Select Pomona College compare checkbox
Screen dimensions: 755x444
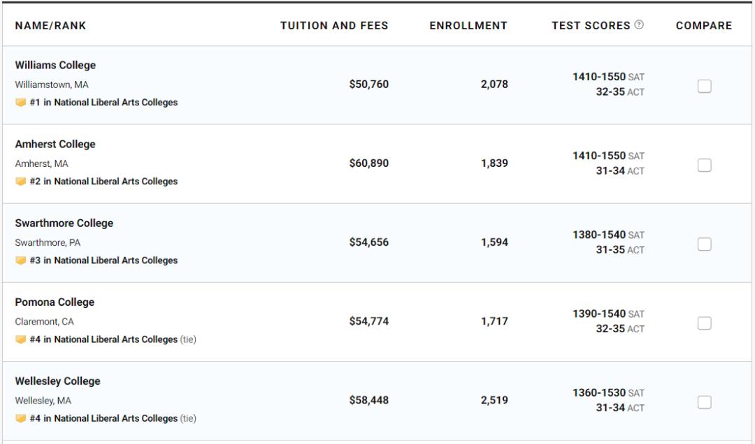pyautogui.click(x=704, y=323)
